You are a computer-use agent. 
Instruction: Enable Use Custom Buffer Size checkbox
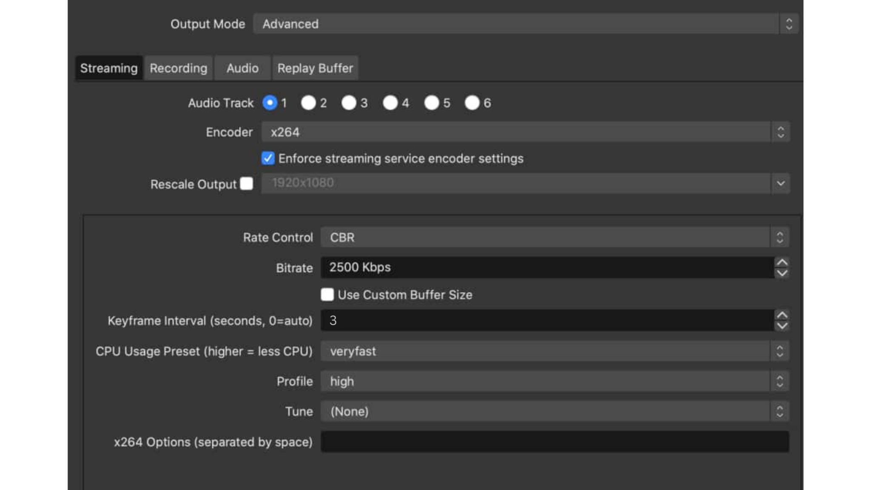pyautogui.click(x=327, y=294)
